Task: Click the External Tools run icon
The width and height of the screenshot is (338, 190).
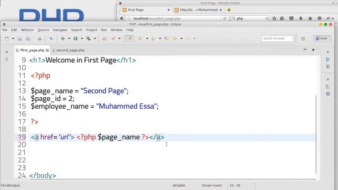Action: pyautogui.click(x=88, y=39)
